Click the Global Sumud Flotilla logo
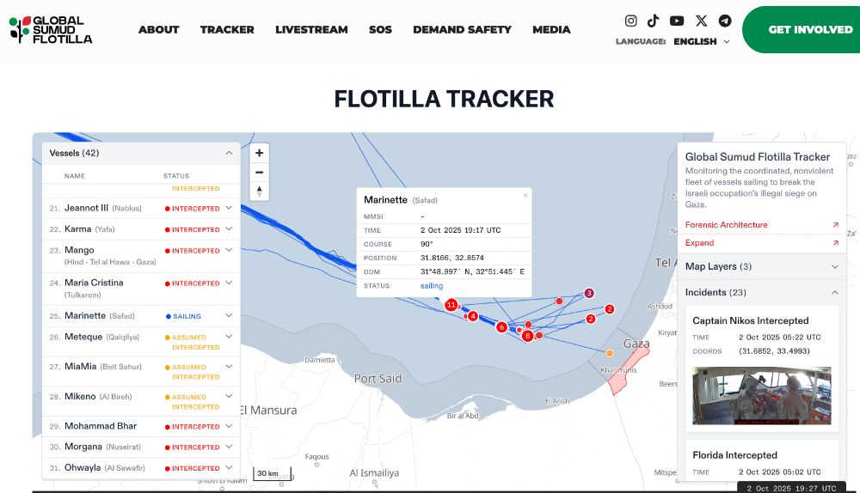860x493 pixels. pos(51,29)
